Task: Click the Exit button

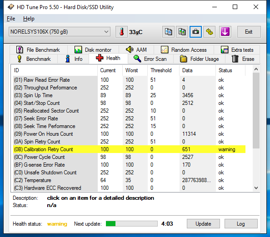Action: pos(249,32)
